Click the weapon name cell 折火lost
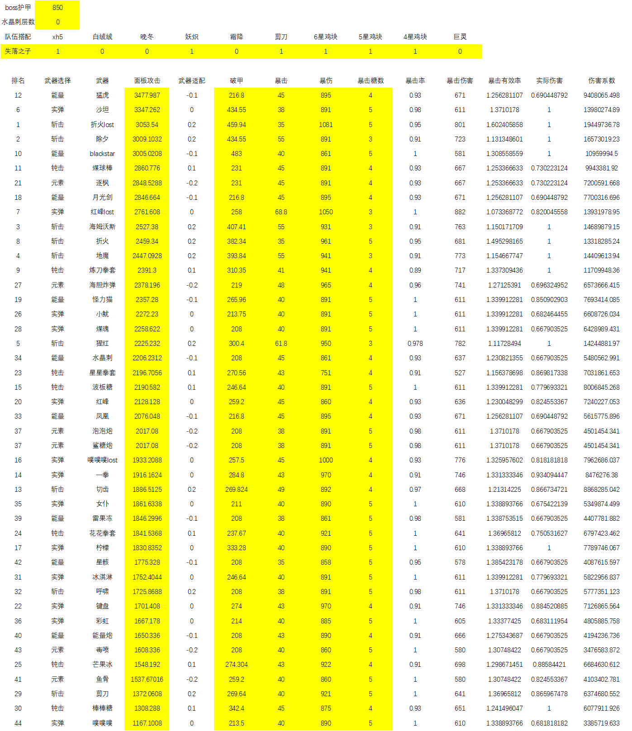Viewport: 632px width, 731px height. 102,125
